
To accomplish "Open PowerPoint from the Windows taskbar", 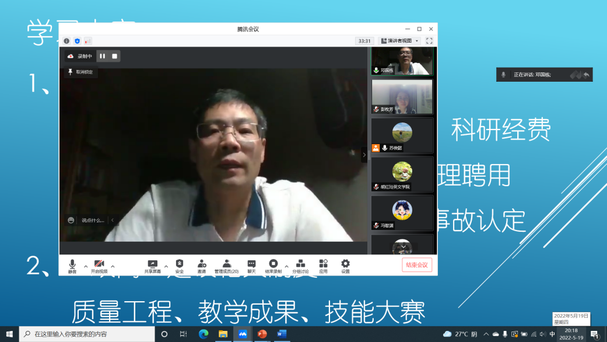I will coord(262,334).
